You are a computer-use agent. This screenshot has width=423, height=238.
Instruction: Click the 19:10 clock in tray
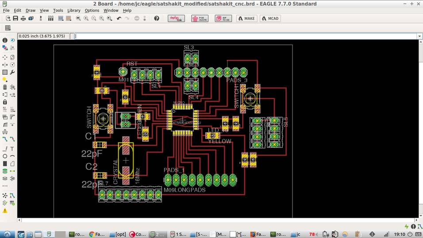[399, 234]
